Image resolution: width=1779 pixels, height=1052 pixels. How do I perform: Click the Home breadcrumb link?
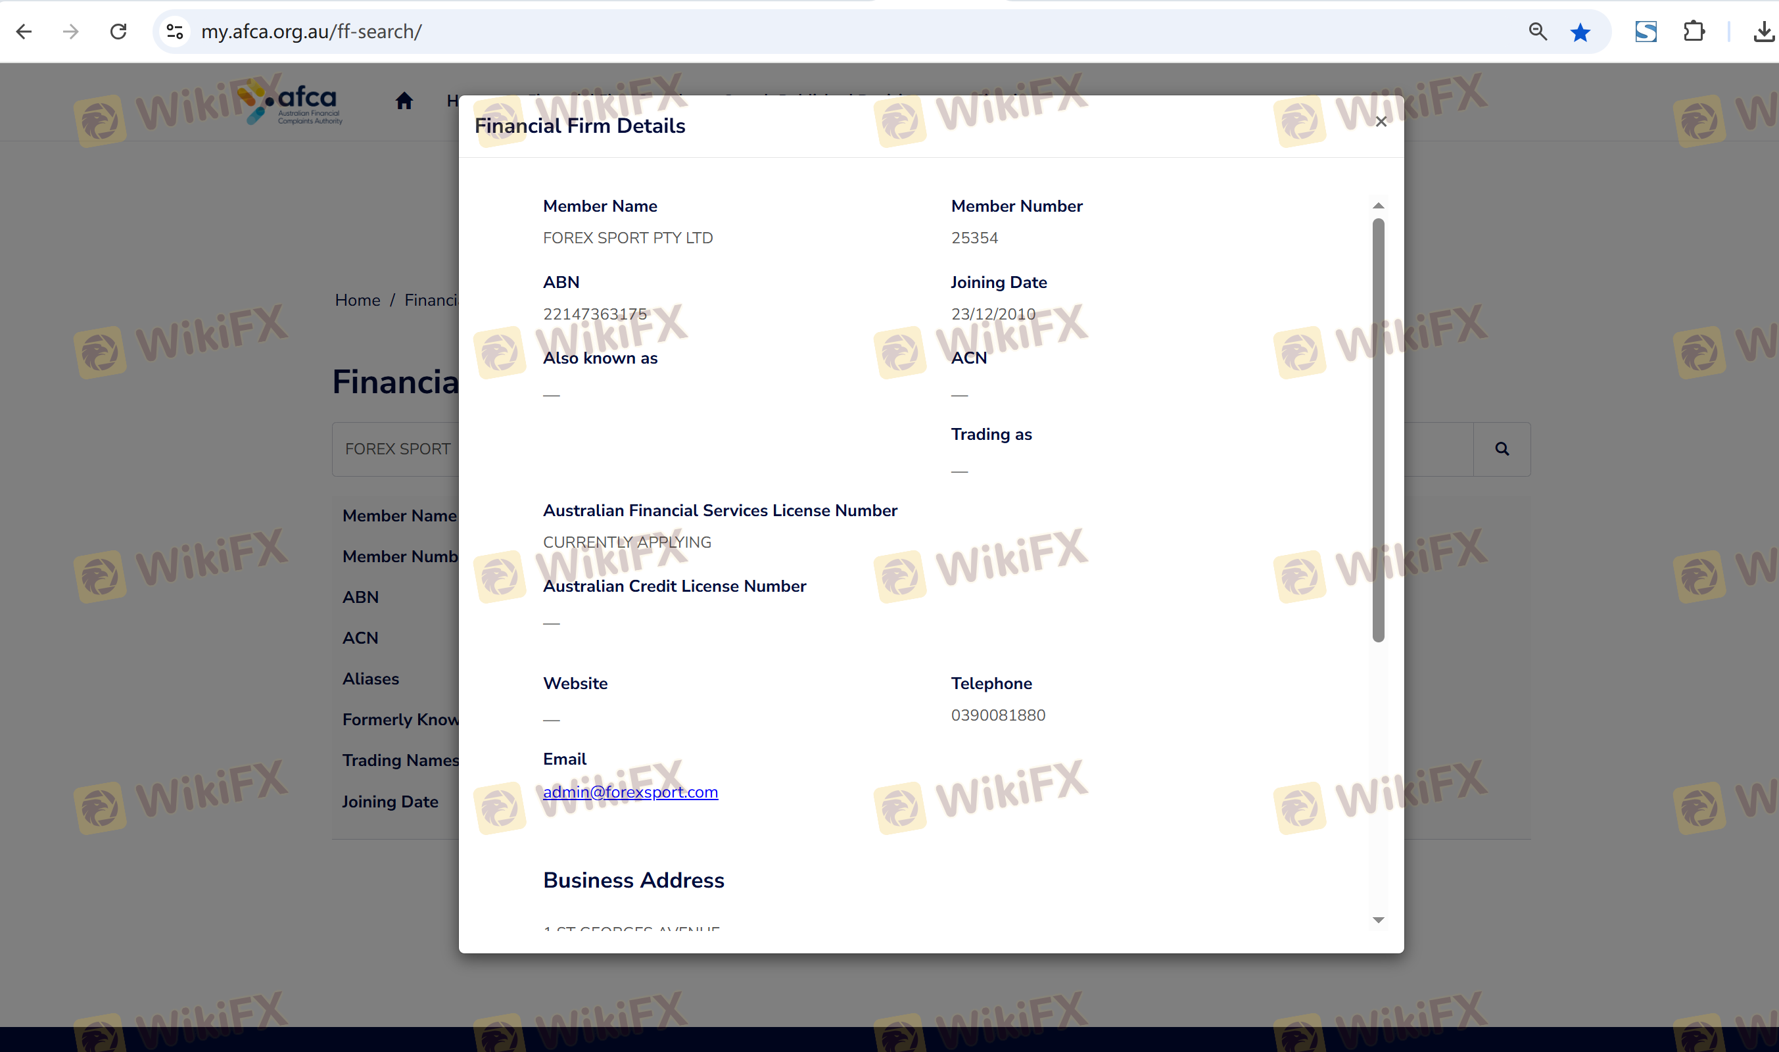[x=357, y=300]
